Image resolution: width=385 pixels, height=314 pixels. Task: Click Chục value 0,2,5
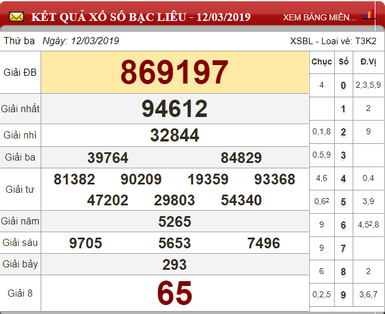(x=322, y=294)
